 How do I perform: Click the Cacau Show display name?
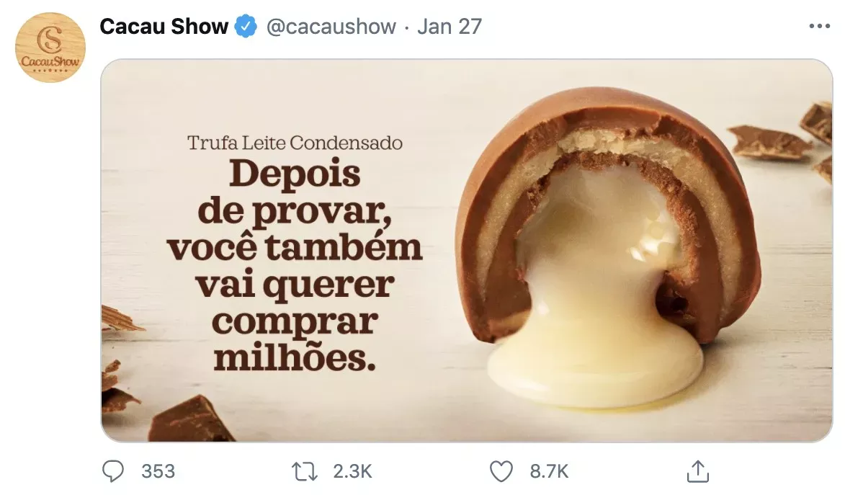click(x=164, y=27)
